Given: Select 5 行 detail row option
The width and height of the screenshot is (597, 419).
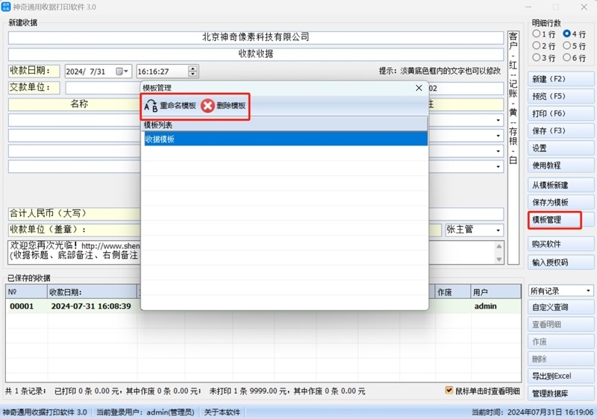Looking at the screenshot, I should point(575,46).
